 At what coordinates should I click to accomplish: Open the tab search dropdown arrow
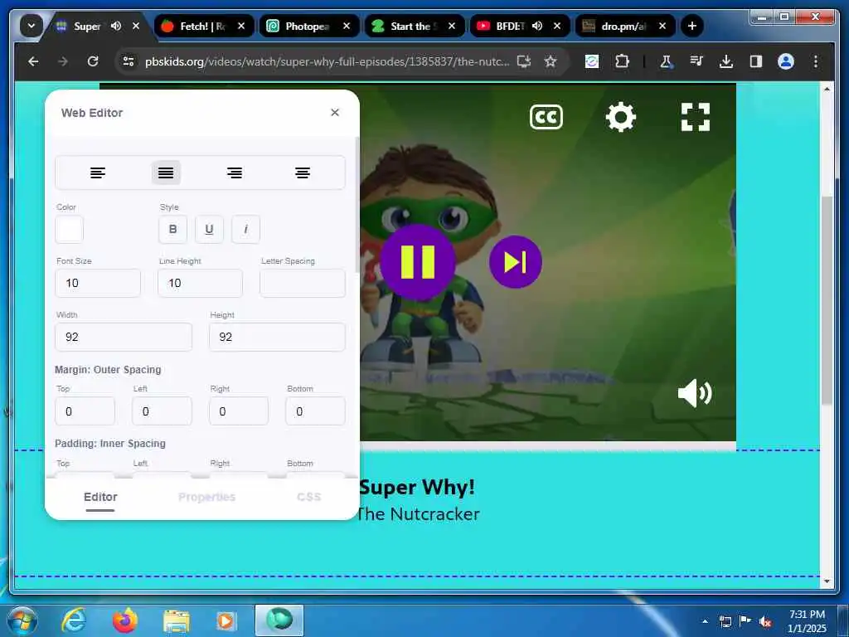click(32, 26)
